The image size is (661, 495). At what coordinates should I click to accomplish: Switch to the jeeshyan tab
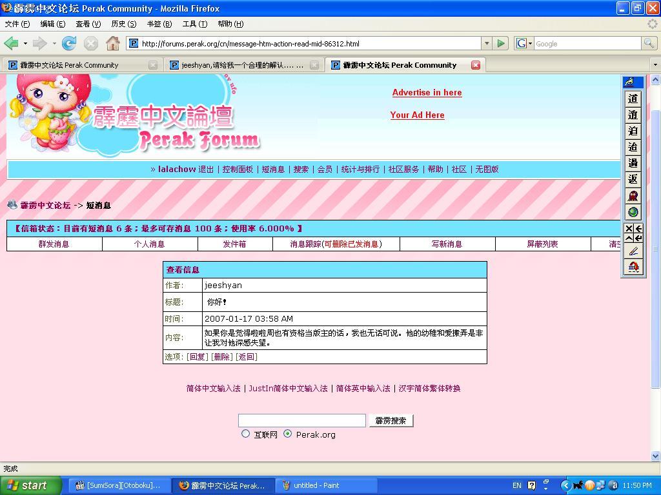(x=243, y=65)
